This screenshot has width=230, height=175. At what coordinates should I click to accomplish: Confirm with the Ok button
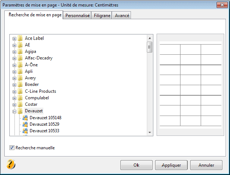coord(136,165)
